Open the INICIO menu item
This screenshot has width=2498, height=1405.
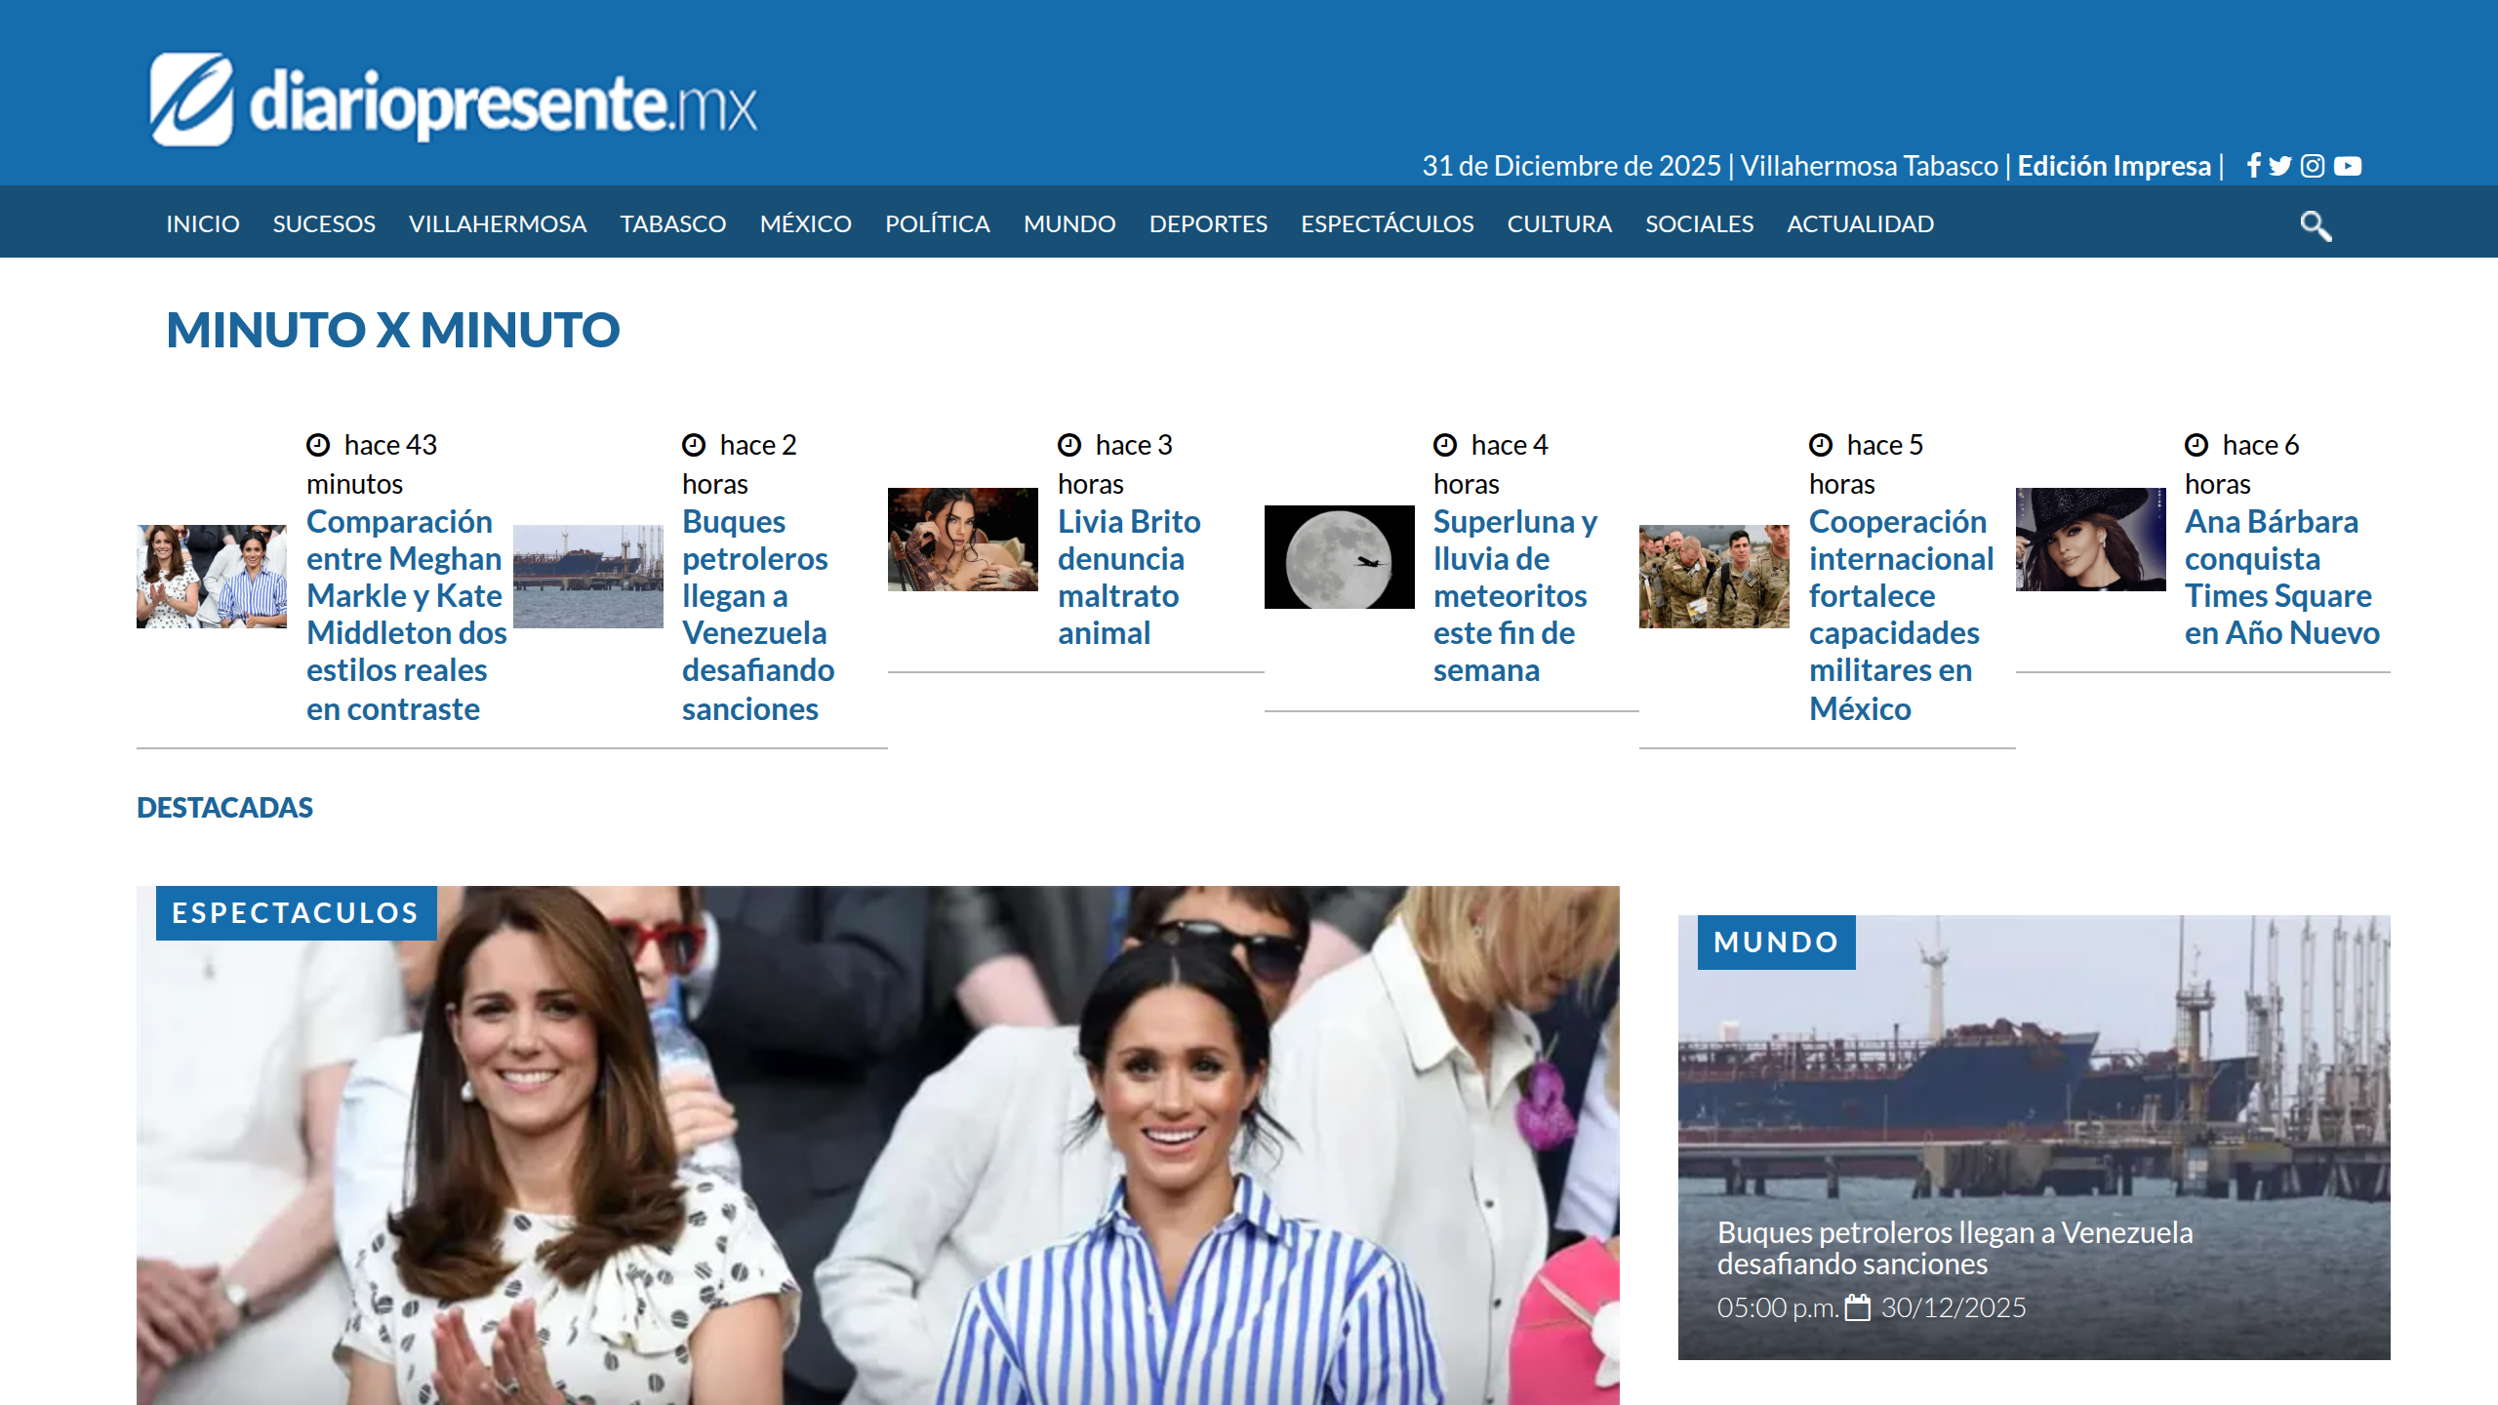(x=203, y=223)
